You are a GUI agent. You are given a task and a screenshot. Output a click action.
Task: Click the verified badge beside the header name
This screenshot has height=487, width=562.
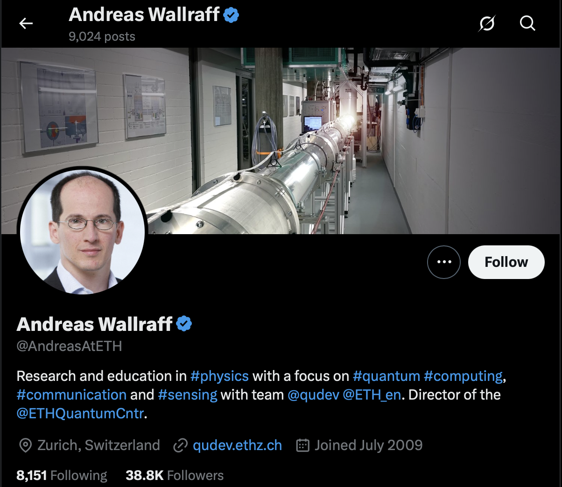coord(231,15)
